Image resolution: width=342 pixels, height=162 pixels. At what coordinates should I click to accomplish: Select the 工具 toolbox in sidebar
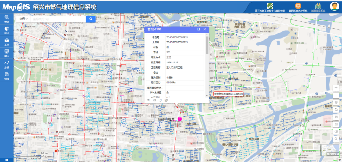(x=6, y=42)
